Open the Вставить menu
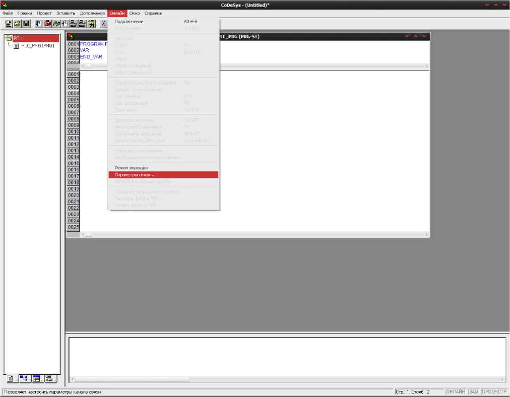 pyautogui.click(x=66, y=13)
